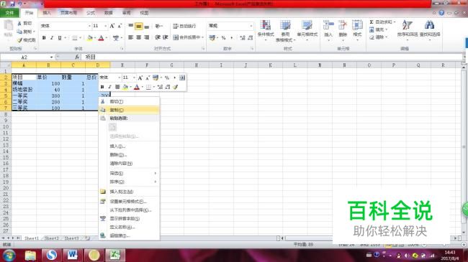Open the borders dropdown arrow in the ribbon
This screenshot has width=468, height=262.
click(81, 38)
